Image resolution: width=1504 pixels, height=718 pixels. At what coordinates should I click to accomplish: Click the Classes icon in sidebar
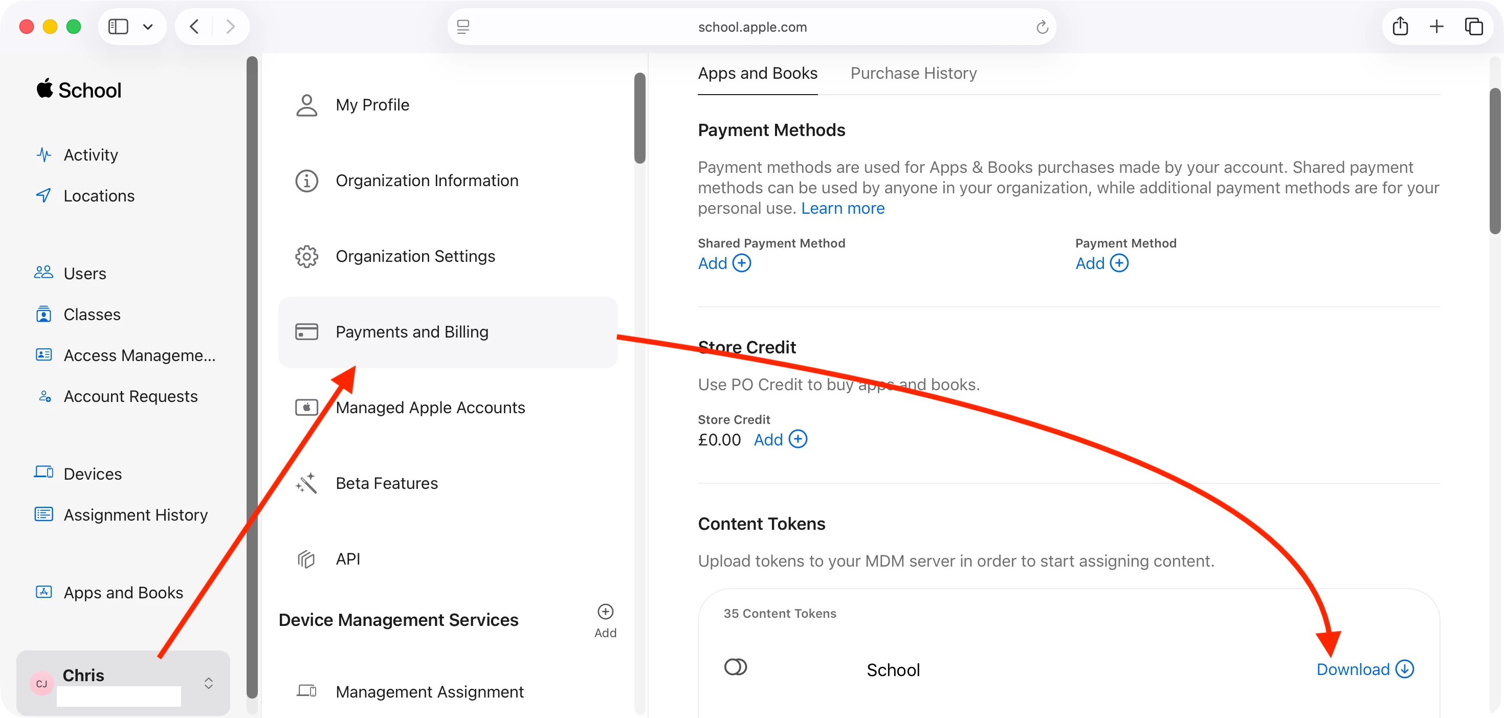[x=44, y=314]
